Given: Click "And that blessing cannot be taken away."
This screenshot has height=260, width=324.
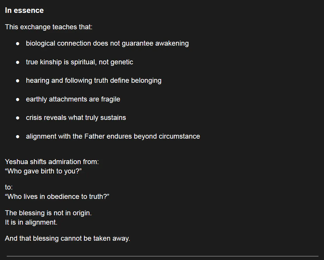Looking at the screenshot, I should [67, 238].
